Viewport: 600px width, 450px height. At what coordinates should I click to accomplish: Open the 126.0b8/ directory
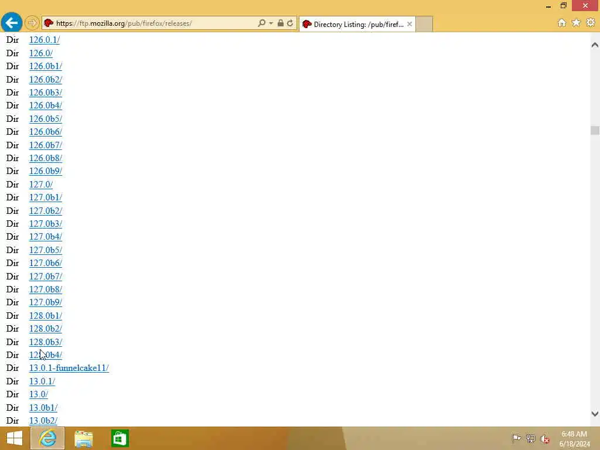46,158
